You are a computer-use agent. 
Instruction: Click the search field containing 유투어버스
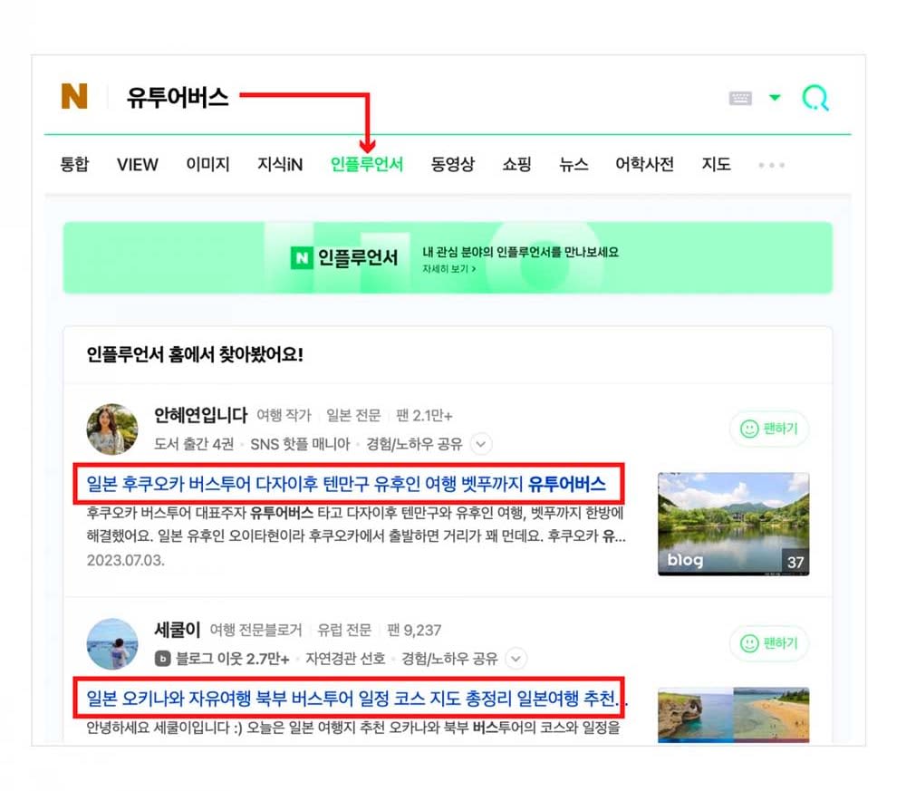(178, 97)
